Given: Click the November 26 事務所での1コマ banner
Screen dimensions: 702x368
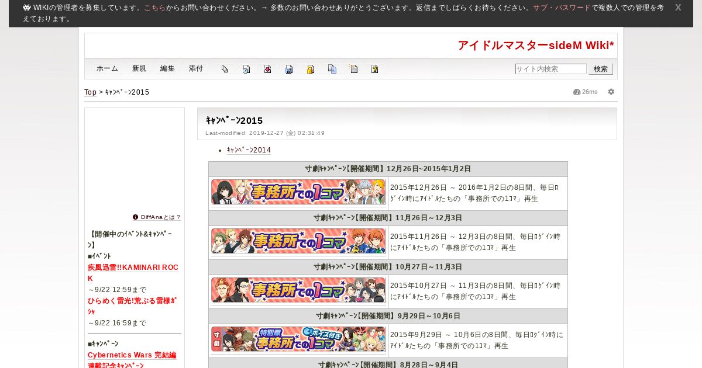Looking at the screenshot, I should 298,241.
